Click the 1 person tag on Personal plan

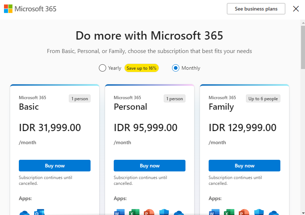(x=175, y=98)
